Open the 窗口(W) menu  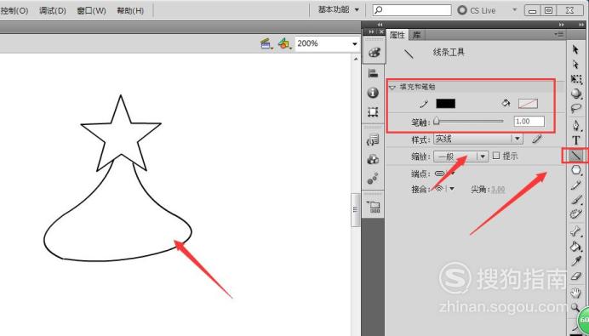pyautogui.click(x=91, y=10)
